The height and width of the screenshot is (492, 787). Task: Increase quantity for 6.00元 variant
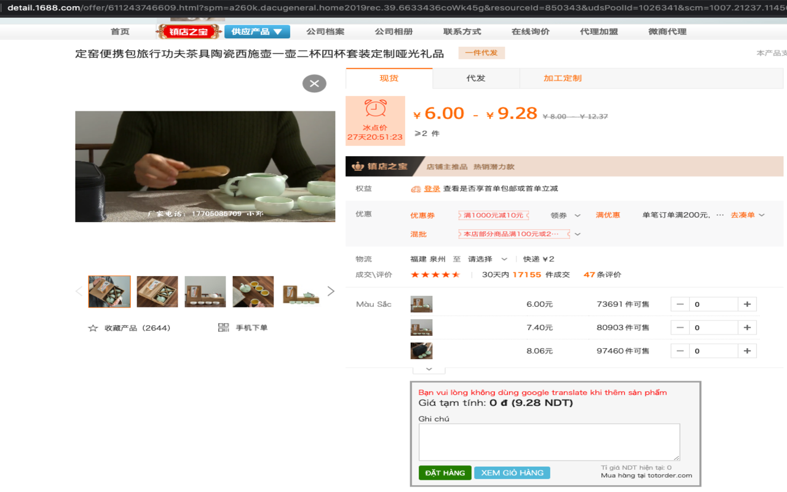(747, 304)
